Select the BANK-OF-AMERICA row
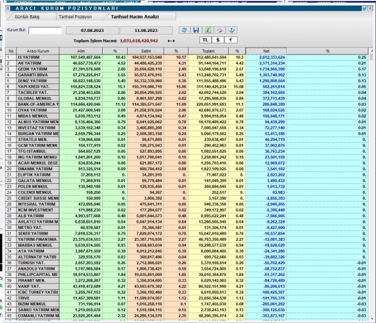This screenshot has width=376, height=323. (x=187, y=105)
